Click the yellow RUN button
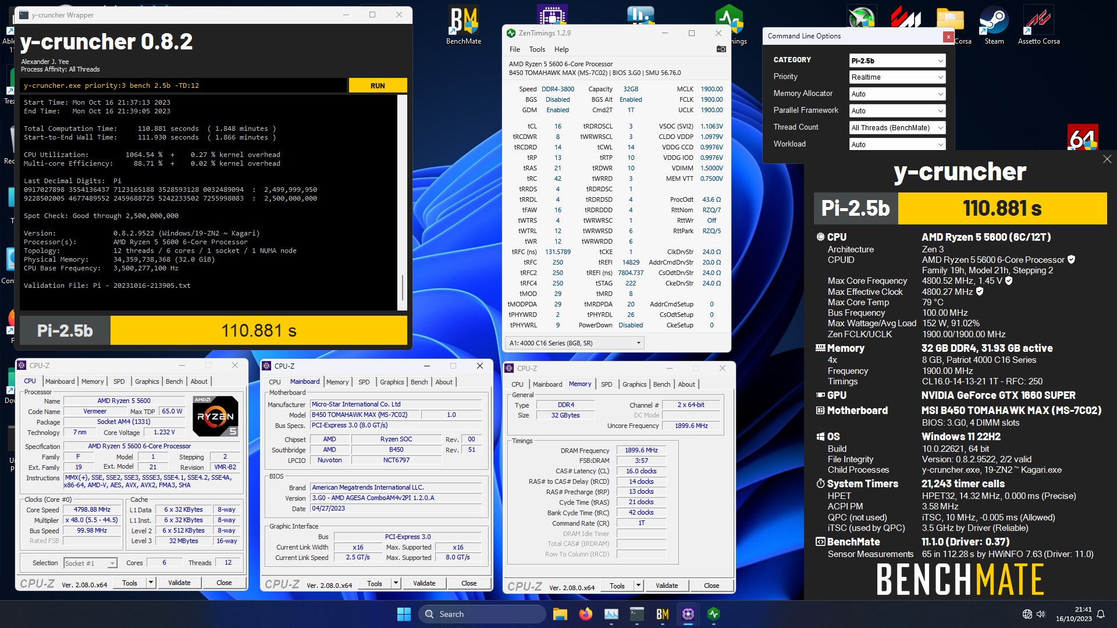 [378, 85]
